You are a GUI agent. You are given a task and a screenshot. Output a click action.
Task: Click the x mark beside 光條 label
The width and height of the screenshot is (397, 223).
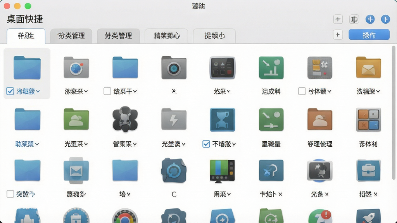click(326, 194)
